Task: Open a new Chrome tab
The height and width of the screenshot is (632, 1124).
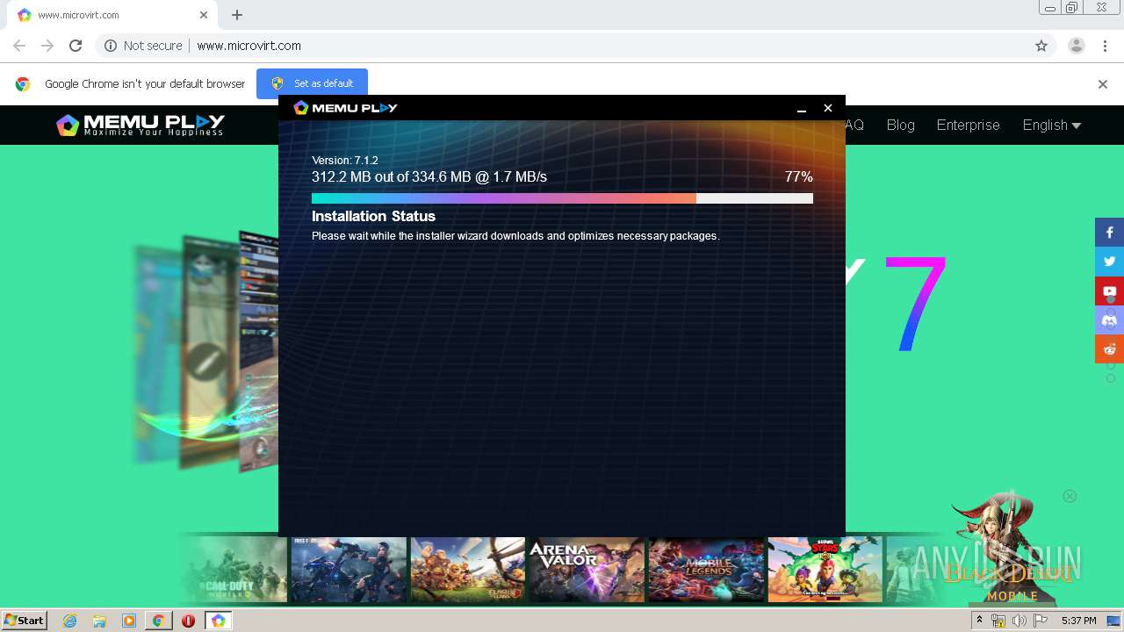Action: tap(237, 15)
